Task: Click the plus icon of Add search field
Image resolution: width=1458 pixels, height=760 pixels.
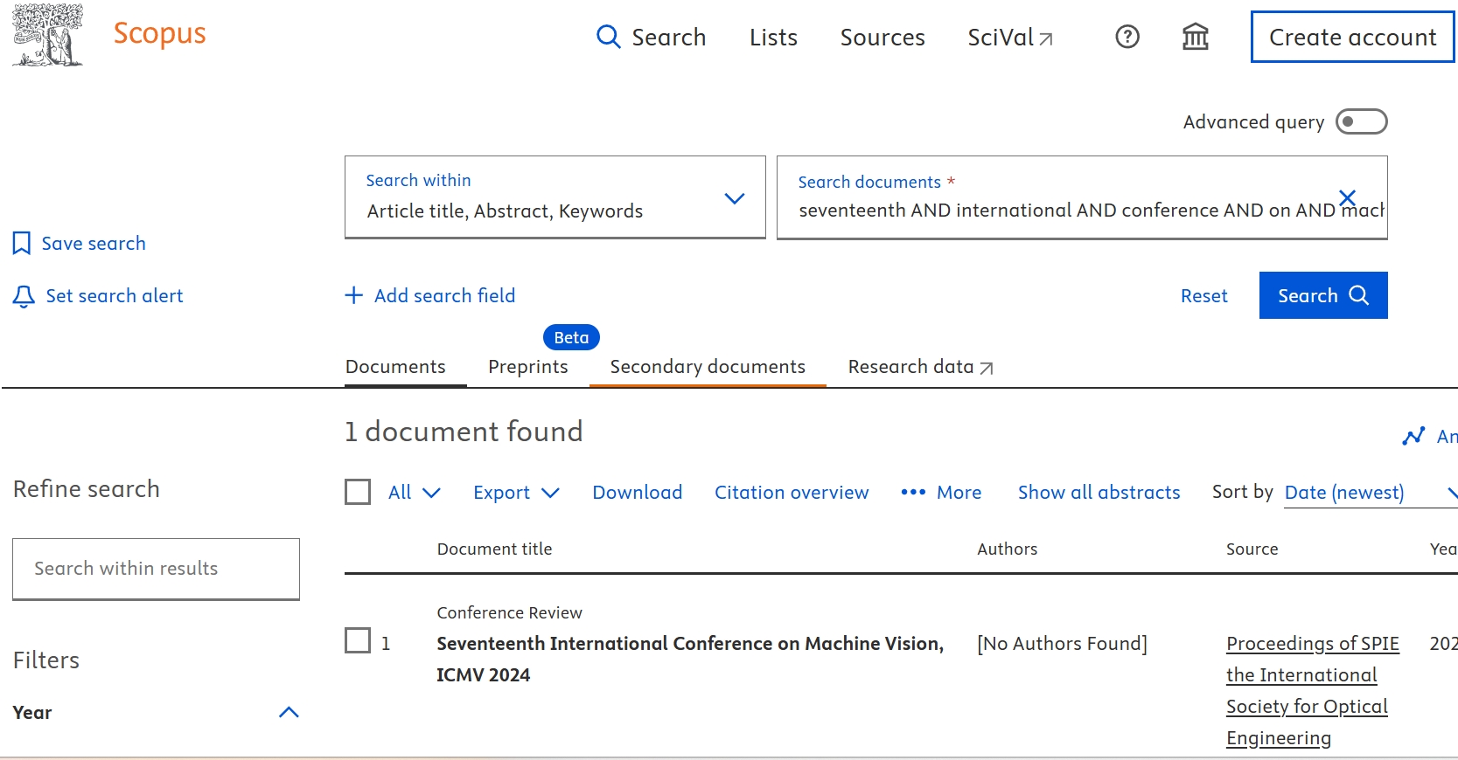Action: point(353,295)
